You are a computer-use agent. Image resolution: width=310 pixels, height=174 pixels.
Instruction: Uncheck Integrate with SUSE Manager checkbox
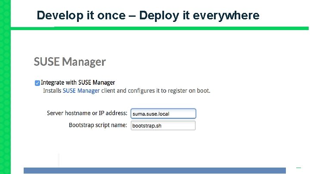coord(37,83)
